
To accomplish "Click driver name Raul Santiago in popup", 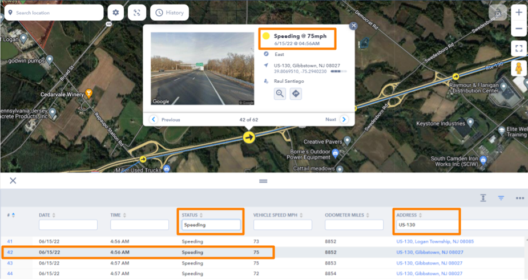I will click(x=289, y=81).
